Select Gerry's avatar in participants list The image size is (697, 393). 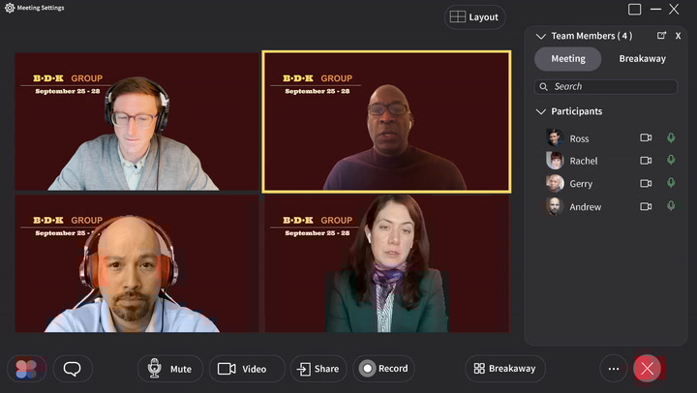(x=555, y=183)
